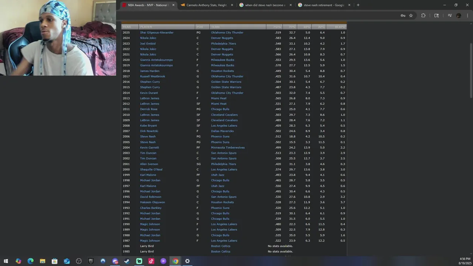Open the tab search icon in toolbar

click(436, 16)
